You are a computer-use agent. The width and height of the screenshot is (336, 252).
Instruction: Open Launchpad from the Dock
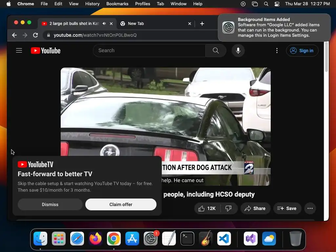point(59,239)
